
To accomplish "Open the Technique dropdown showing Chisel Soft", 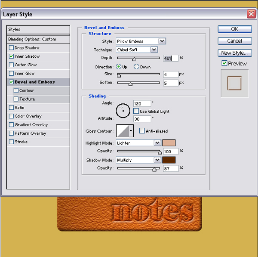I will pos(137,50).
